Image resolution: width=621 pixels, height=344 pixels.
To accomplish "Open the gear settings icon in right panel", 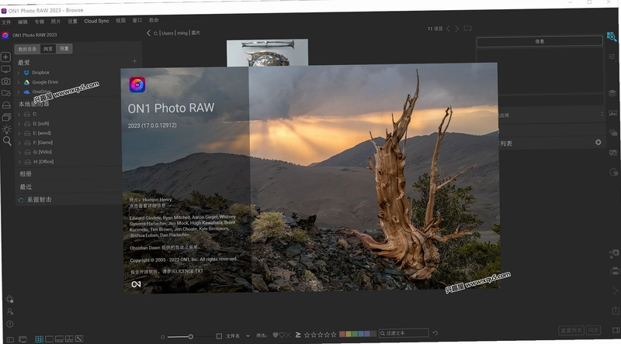I will (x=598, y=143).
